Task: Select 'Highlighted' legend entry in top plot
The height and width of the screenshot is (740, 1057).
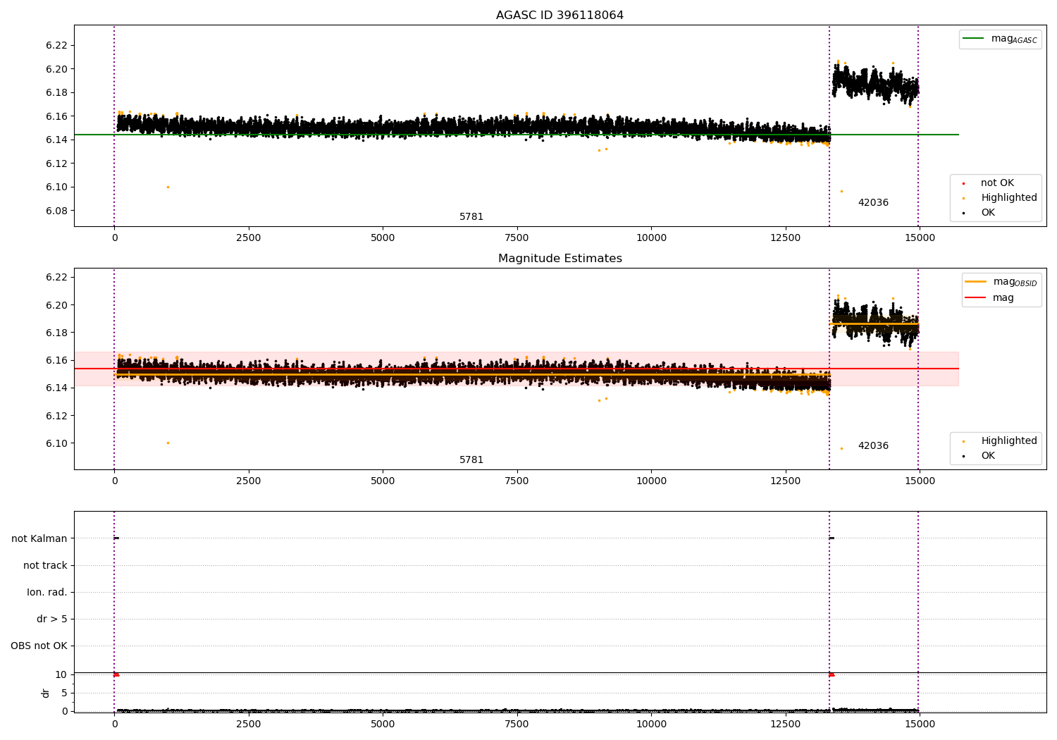Action: click(1008, 198)
